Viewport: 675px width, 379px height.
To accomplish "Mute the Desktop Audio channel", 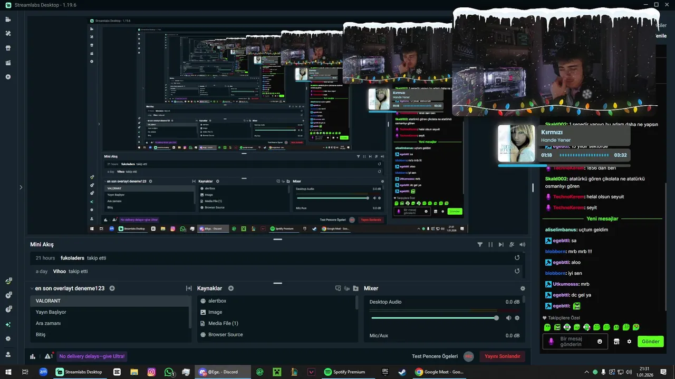I will [x=508, y=318].
